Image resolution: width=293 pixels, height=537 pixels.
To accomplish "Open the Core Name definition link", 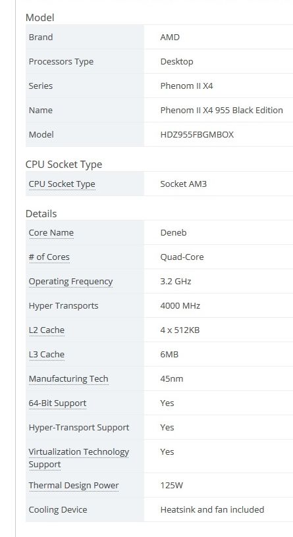I will pyautogui.click(x=51, y=232).
